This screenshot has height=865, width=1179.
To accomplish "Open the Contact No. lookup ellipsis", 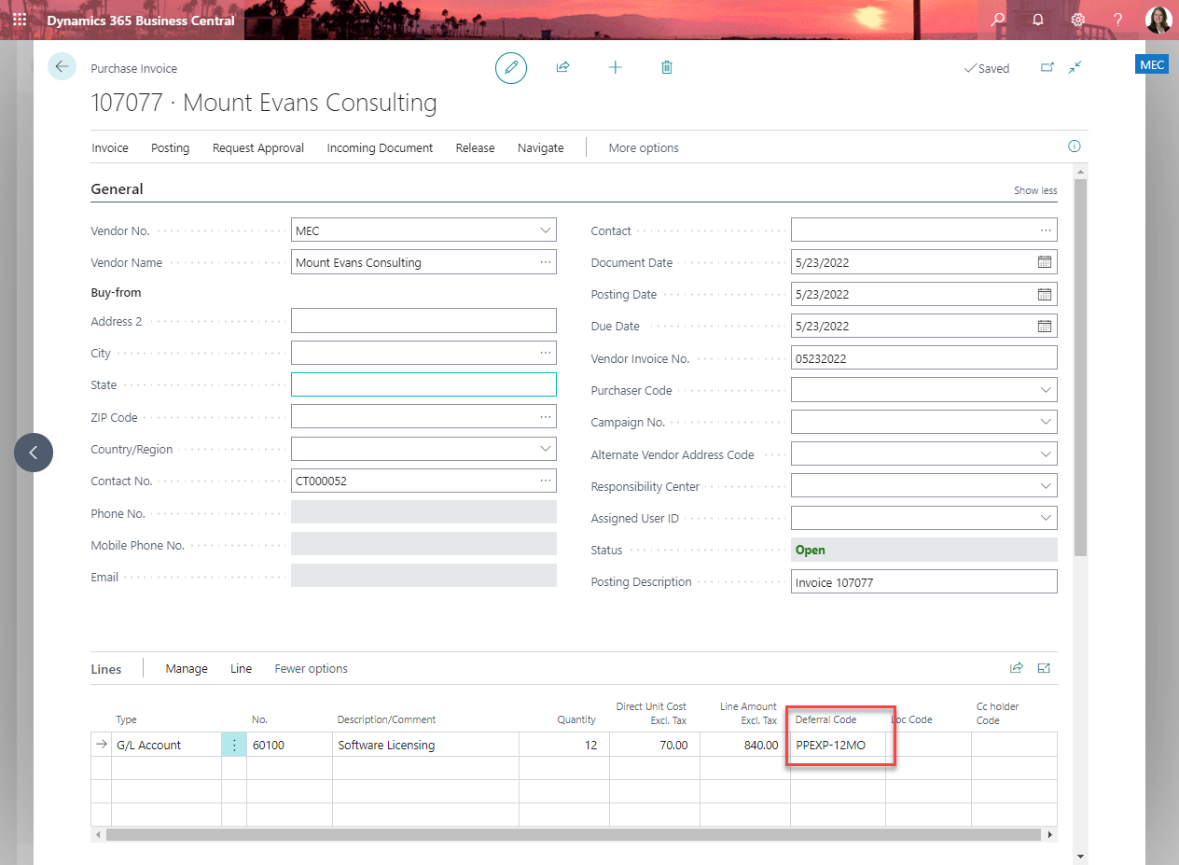I will click(x=546, y=481).
